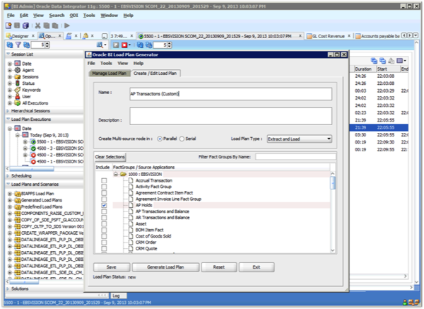Screen dimensions: 424x309
Task: Click the Reset button
Action: [x=219, y=267]
